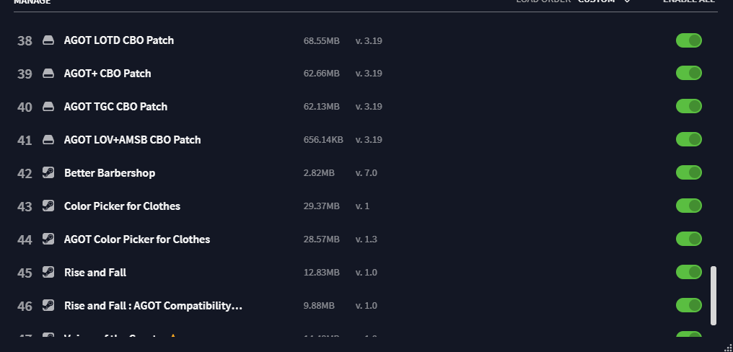Viewport: 733px width, 352px height.
Task: Click version v. 1.3 label
Action: pyautogui.click(x=366, y=239)
